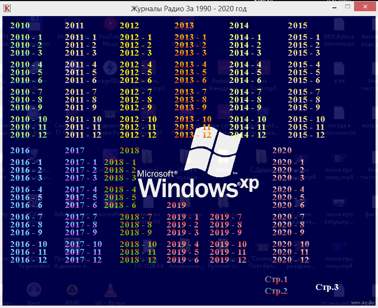The height and width of the screenshot is (308, 378).
Task: Open issue 2014 - 9
Action: click(x=245, y=107)
